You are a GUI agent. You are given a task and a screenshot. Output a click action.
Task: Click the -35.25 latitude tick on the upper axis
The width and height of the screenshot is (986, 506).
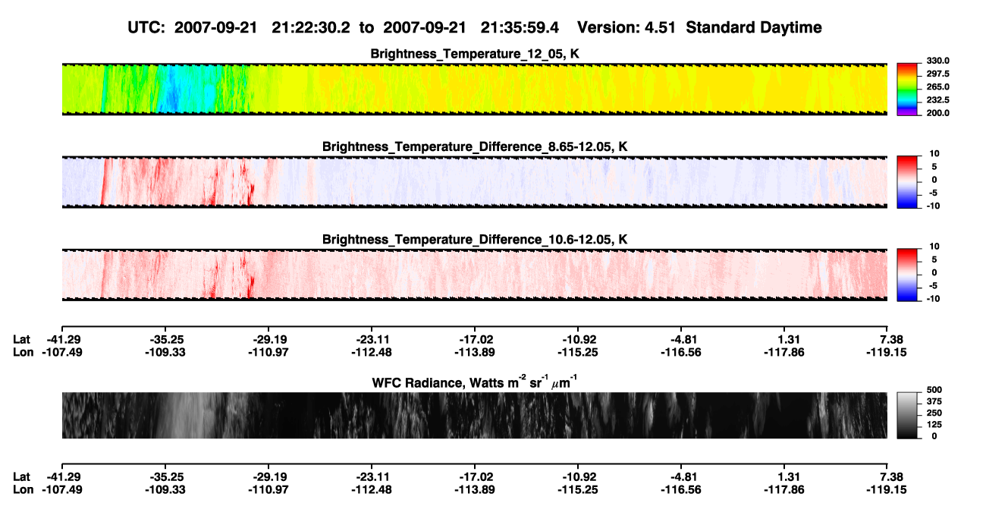(x=166, y=340)
